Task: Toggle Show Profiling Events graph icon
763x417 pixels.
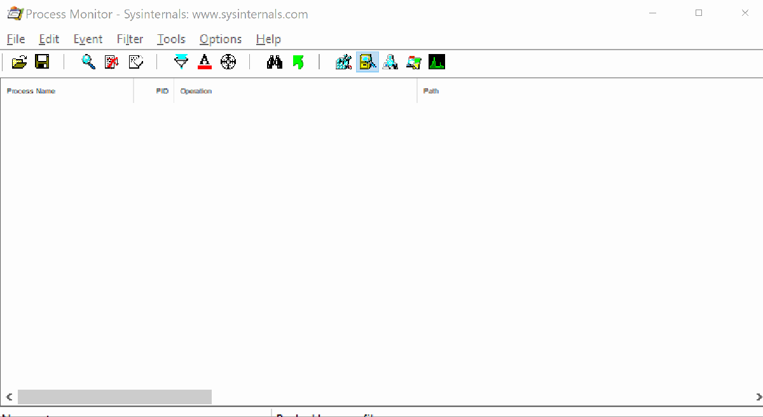Action: pyautogui.click(x=437, y=62)
